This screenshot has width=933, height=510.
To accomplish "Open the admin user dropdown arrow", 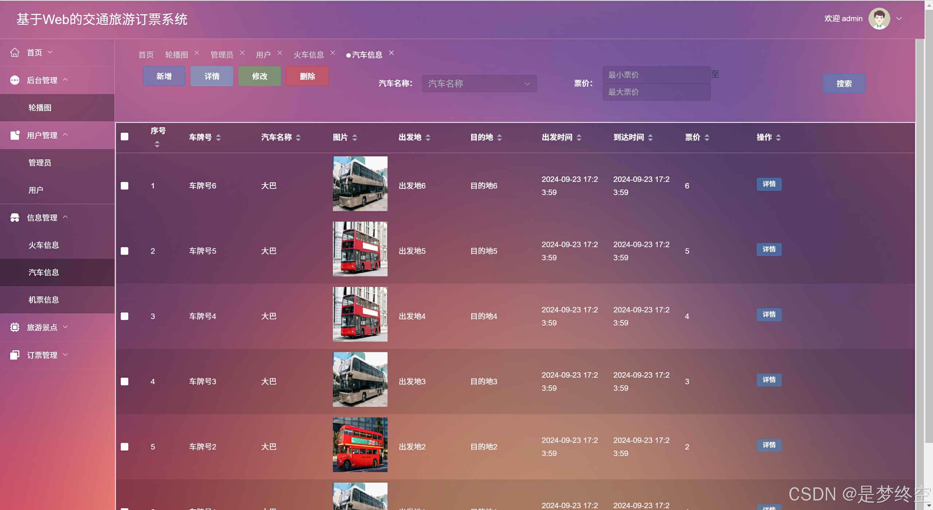I will (899, 19).
